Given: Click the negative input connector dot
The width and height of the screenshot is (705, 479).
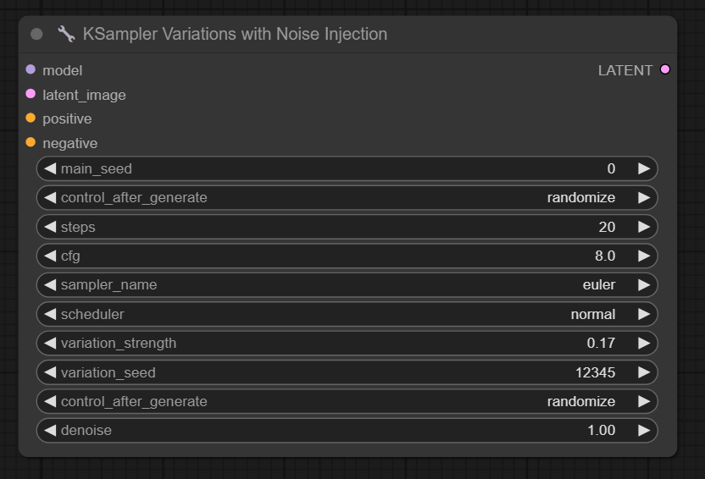Looking at the screenshot, I should [31, 142].
